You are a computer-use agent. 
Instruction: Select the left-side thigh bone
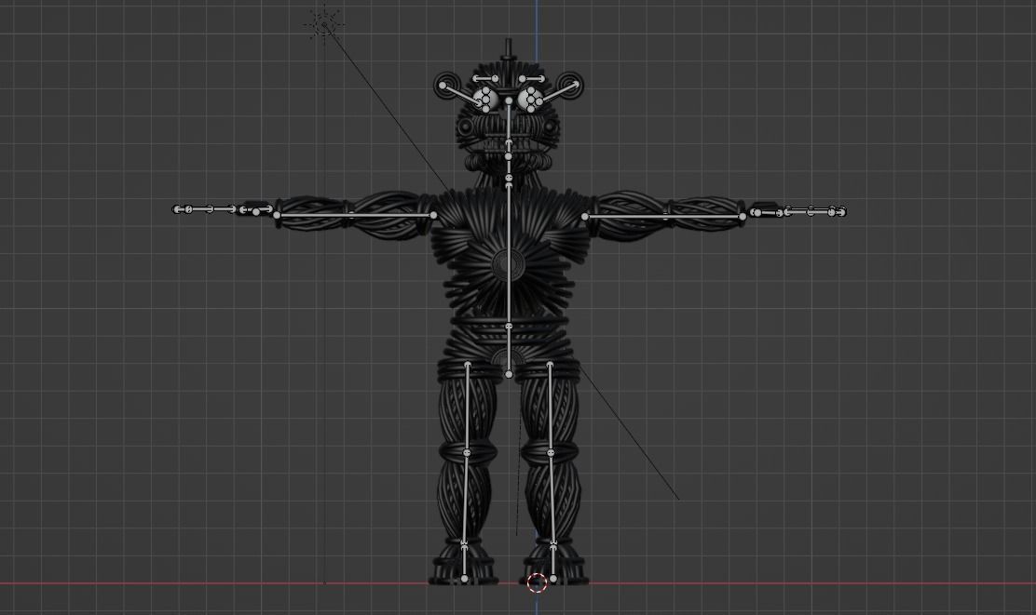468,408
